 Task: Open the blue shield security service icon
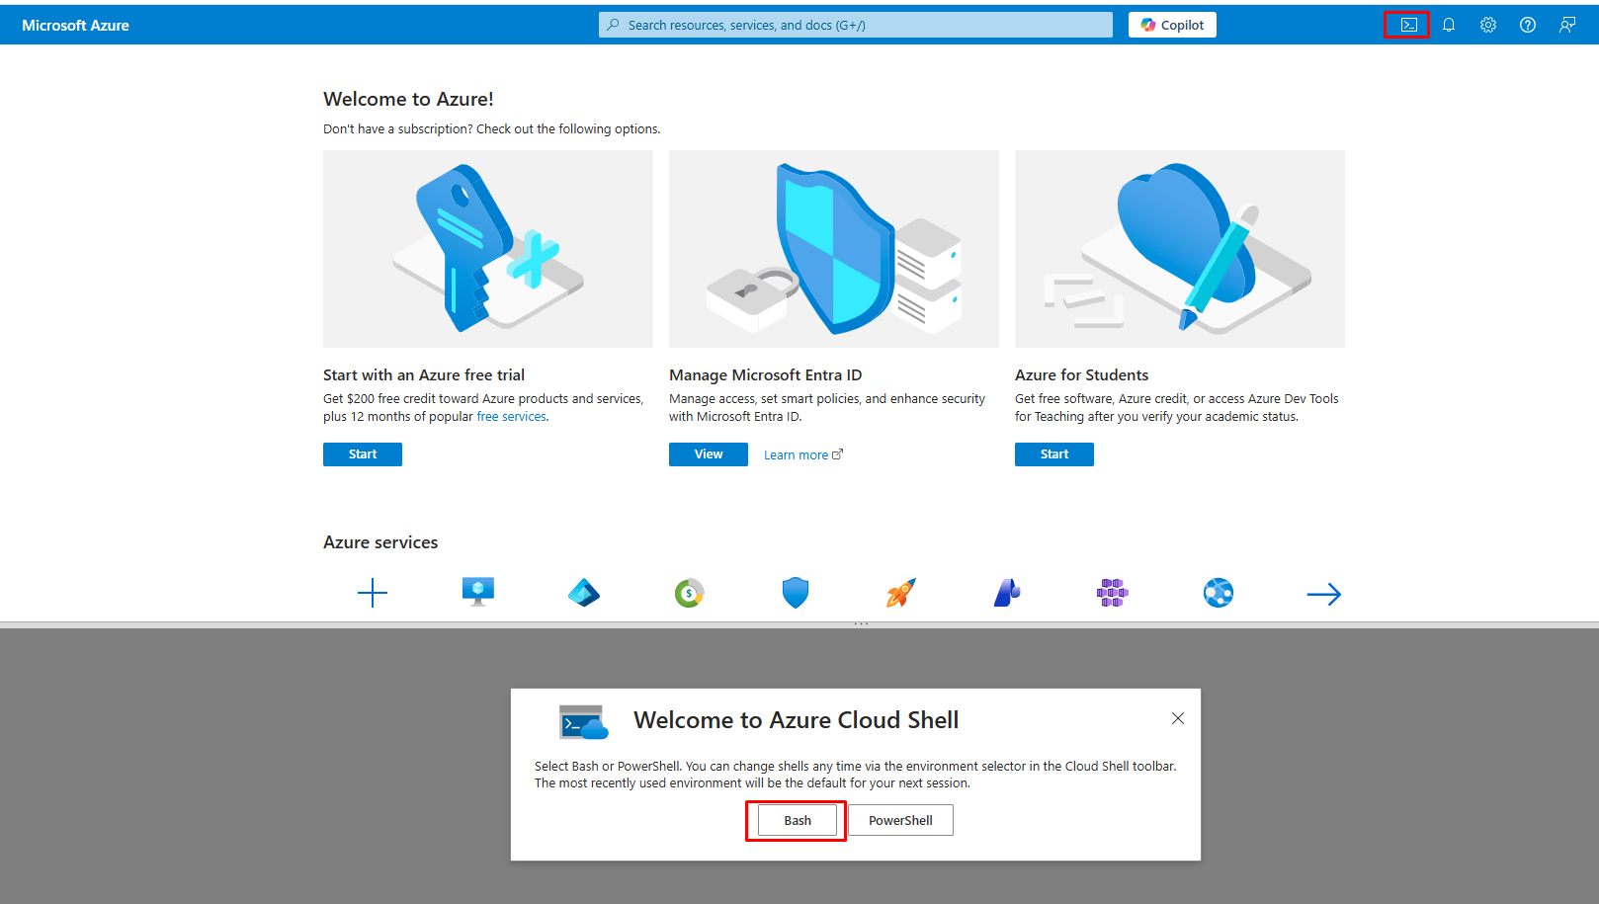(x=796, y=593)
